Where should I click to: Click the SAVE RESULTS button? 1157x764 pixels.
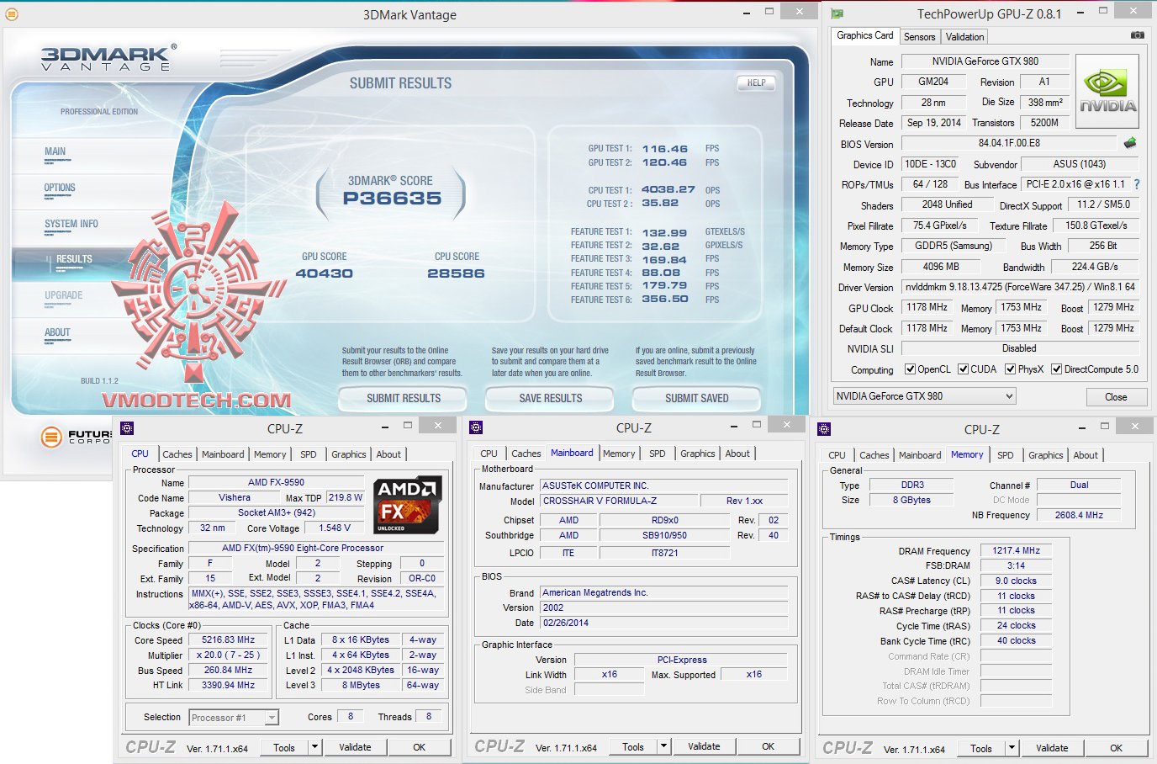click(x=551, y=398)
